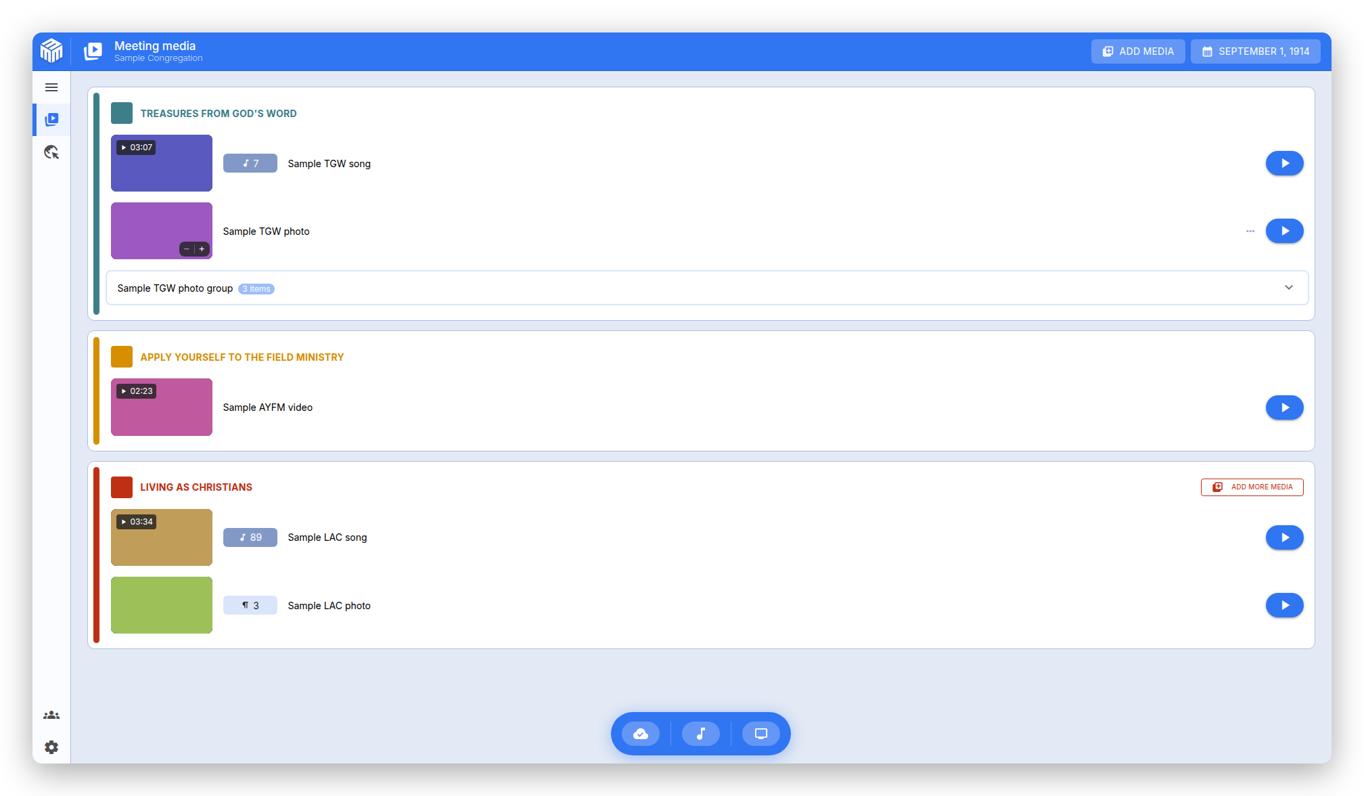Zoom in on Sample TGW photo thumbnail
Viewport: 1364px width, 796px height.
[x=202, y=249]
